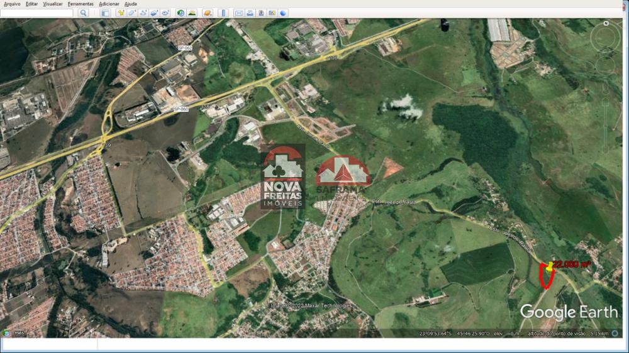The width and height of the screenshot is (629, 353).
Task: Open the Visualizar menu
Action: click(53, 4)
